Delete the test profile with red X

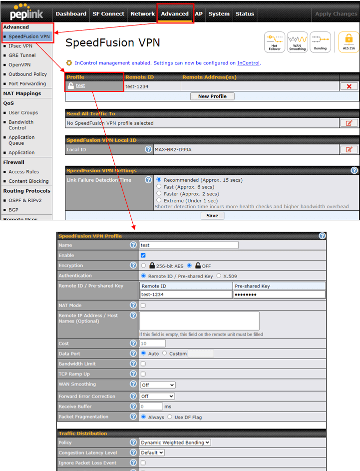pyautogui.click(x=349, y=86)
